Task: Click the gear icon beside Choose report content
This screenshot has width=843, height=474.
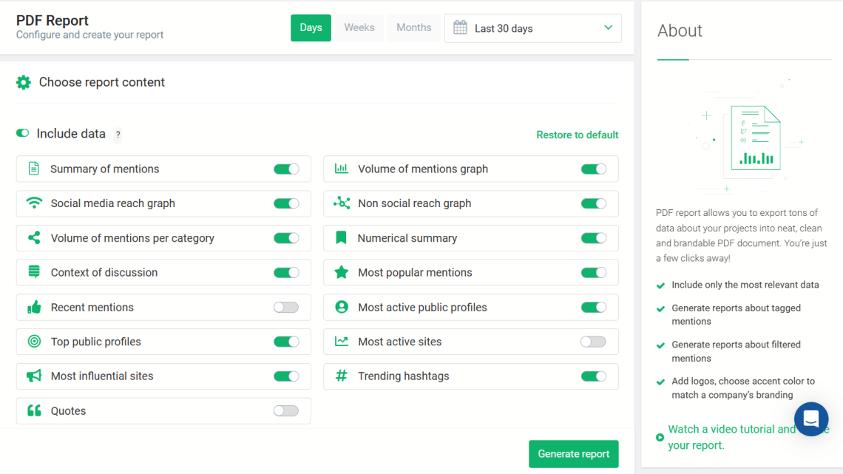Action: tap(24, 82)
